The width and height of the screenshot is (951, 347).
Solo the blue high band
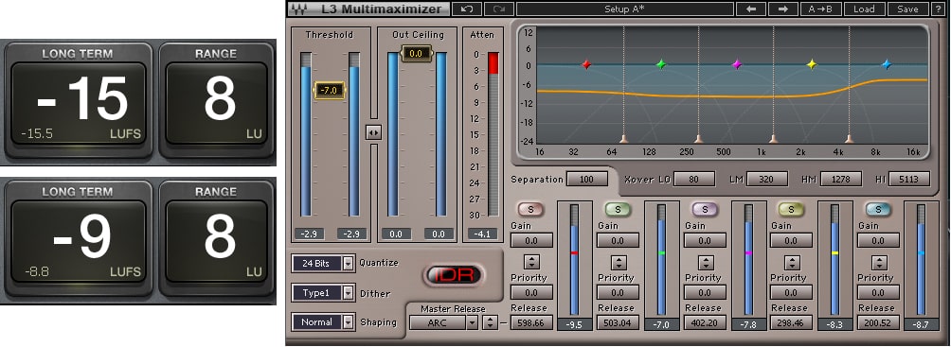coord(878,210)
